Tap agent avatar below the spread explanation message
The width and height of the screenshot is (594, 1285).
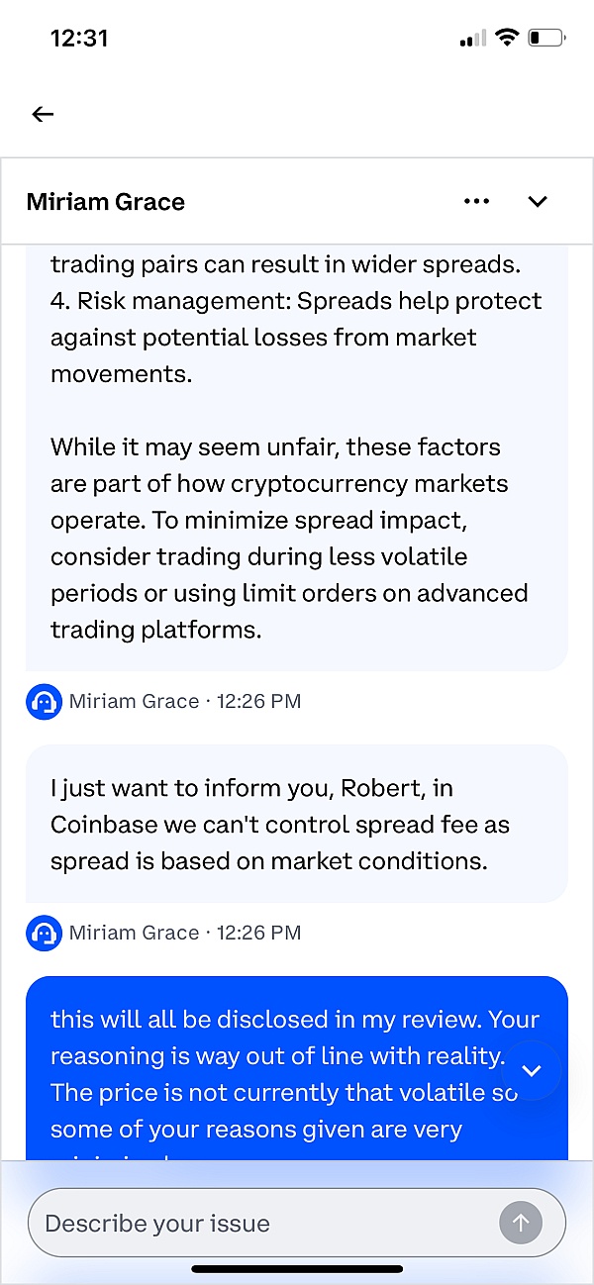pyautogui.click(x=44, y=702)
